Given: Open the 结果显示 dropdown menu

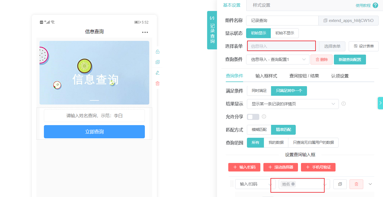Looking at the screenshot, I should coord(293,104).
